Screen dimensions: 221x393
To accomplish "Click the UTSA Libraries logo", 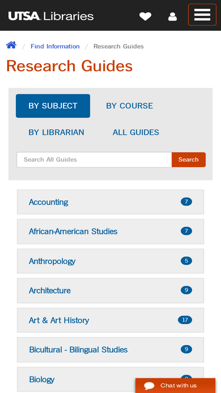I will (x=51, y=16).
